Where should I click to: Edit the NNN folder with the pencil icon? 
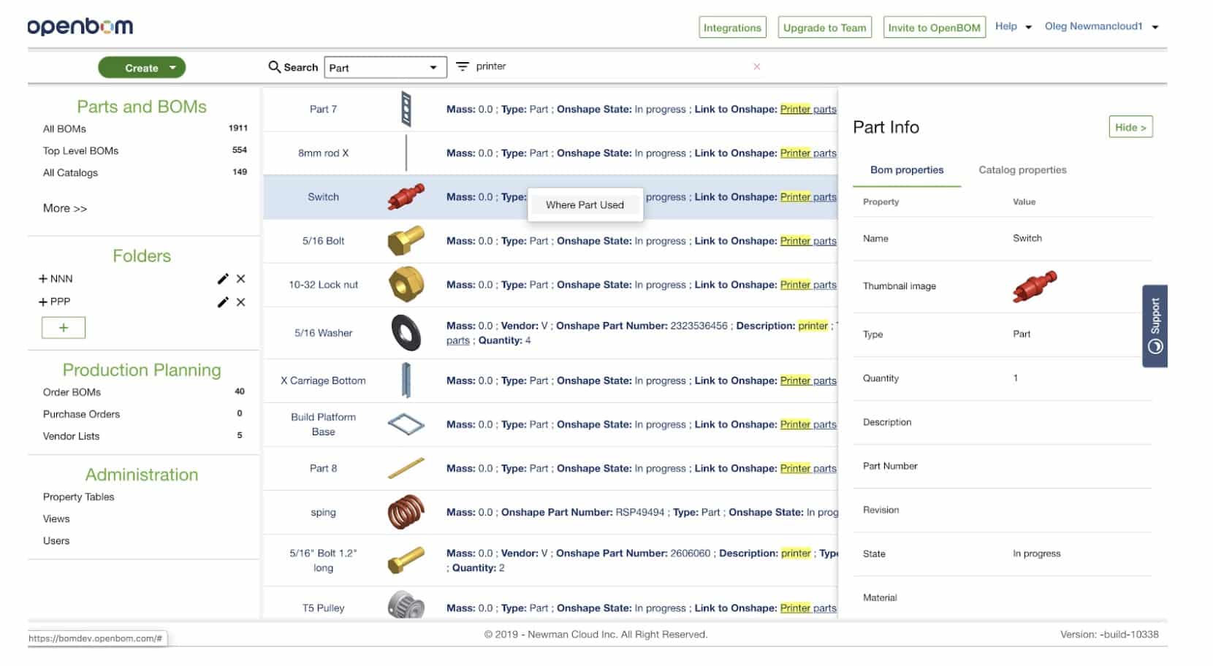tap(223, 278)
